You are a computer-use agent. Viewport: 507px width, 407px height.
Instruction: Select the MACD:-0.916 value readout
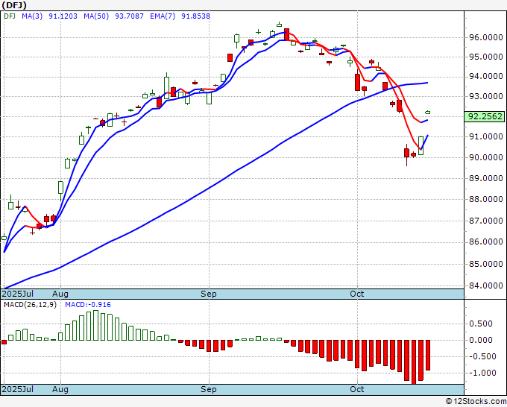(88, 305)
